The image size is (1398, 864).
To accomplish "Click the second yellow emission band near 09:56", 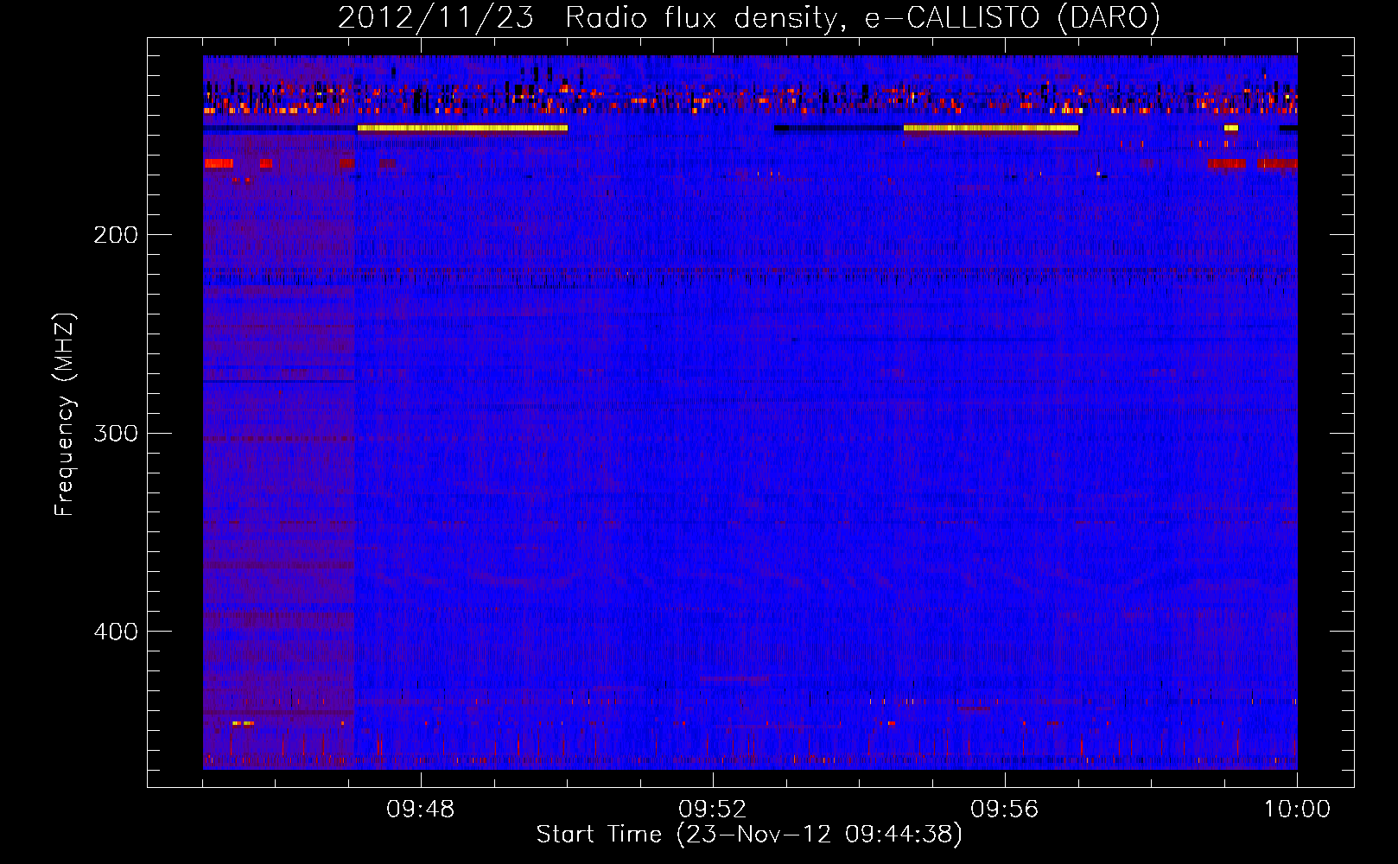I will [x=991, y=128].
